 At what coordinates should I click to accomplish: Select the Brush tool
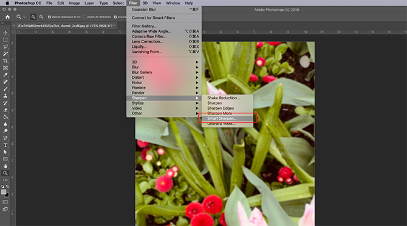tap(5, 89)
